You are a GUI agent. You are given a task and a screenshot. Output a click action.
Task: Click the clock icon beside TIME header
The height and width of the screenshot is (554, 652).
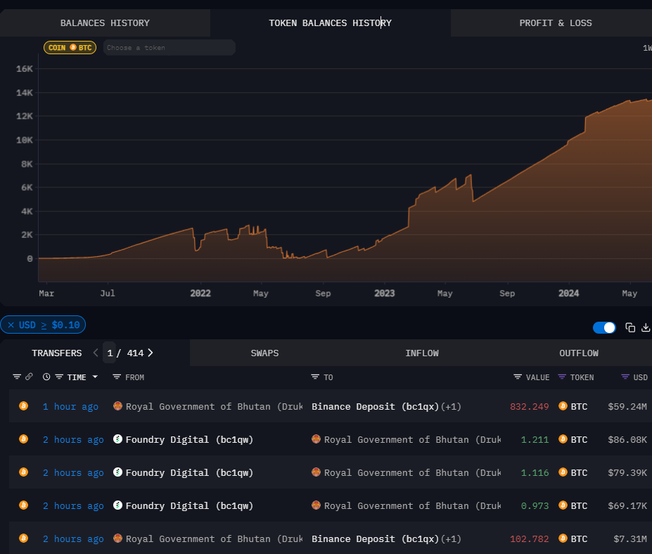click(46, 377)
